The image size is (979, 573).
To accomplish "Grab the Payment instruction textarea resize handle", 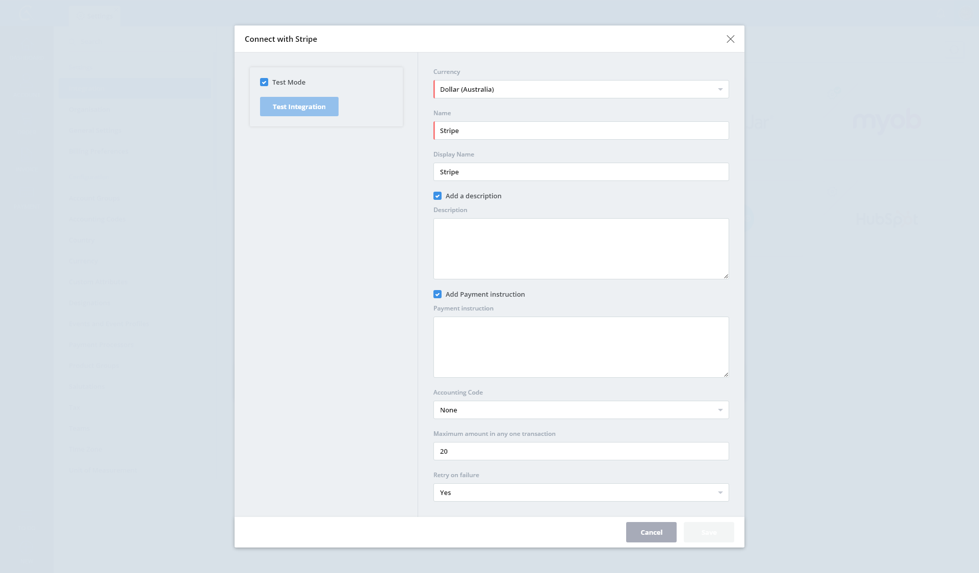I will (726, 375).
